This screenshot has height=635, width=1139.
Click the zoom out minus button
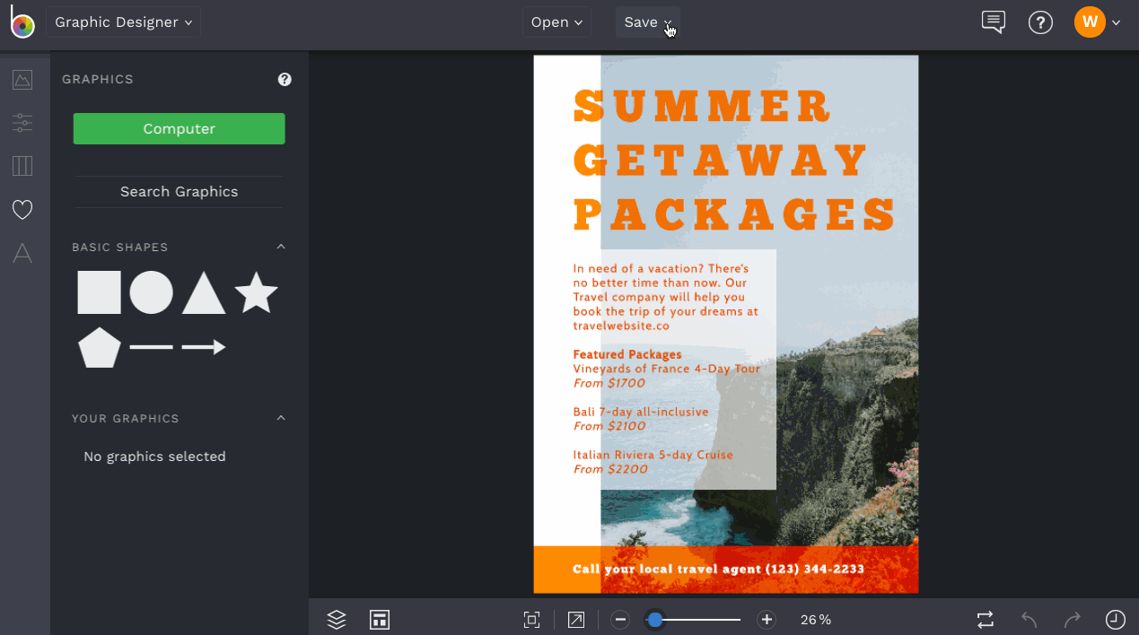pyautogui.click(x=620, y=620)
